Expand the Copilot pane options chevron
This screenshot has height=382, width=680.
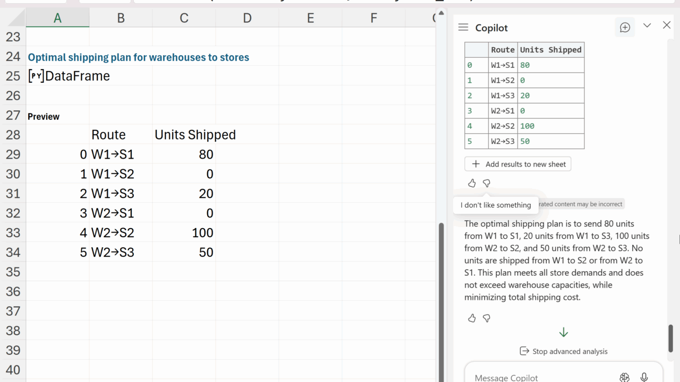(x=647, y=25)
